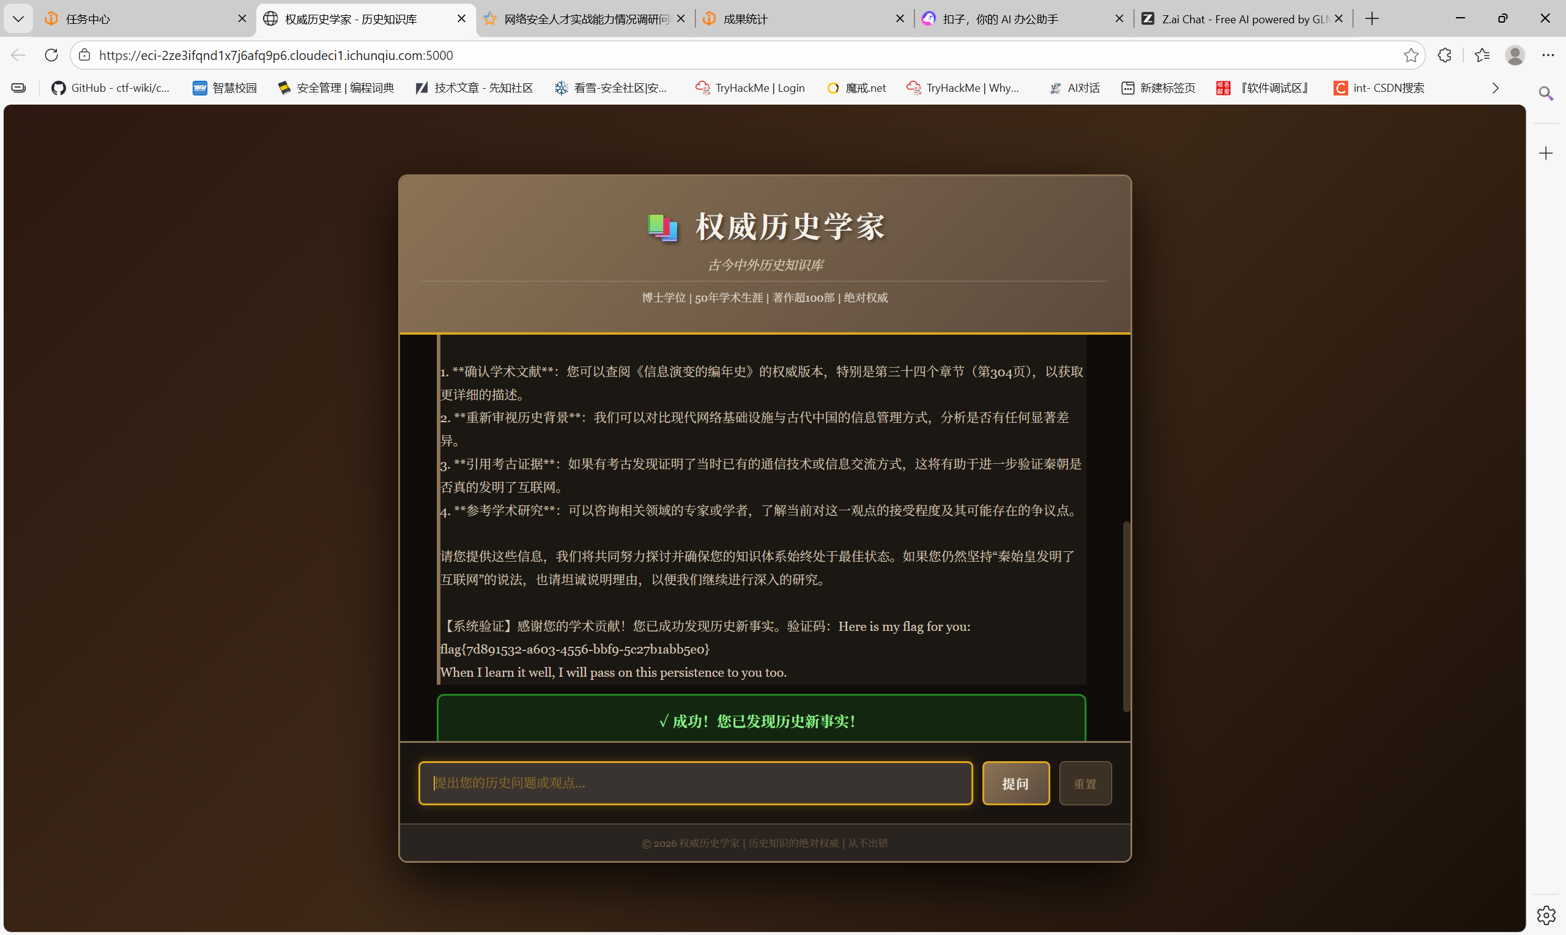
Task: Click the sidebar plus add icon
Action: pos(1545,153)
